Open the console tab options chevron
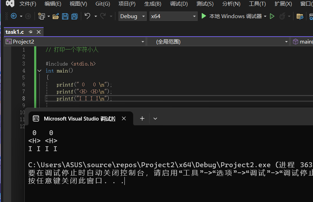 click(x=155, y=119)
